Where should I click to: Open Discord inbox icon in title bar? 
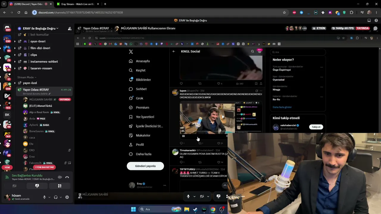[369, 21]
